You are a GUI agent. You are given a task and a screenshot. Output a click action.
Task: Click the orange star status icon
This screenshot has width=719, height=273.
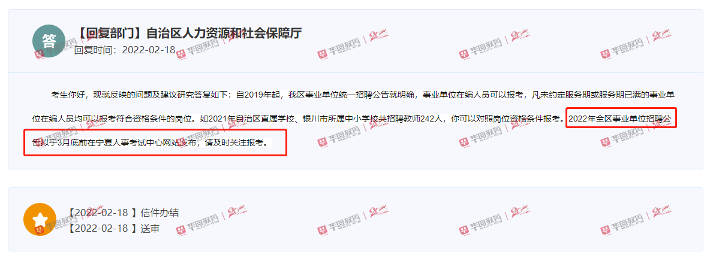tap(40, 219)
